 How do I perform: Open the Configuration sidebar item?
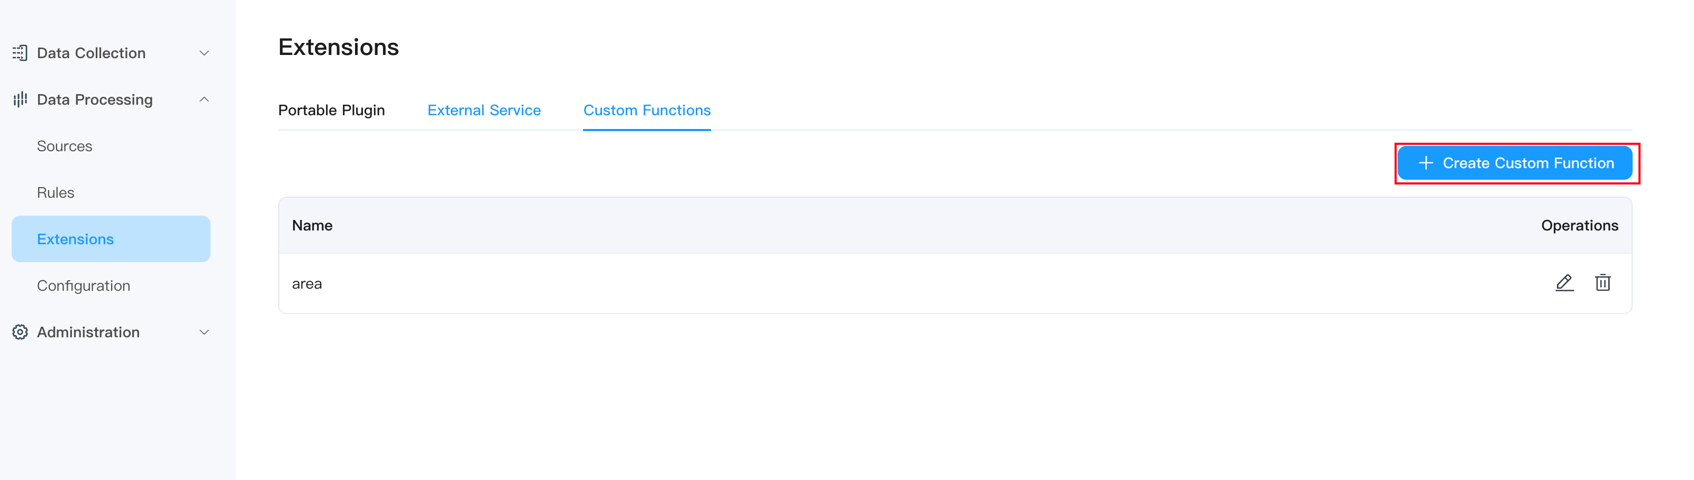[84, 286]
